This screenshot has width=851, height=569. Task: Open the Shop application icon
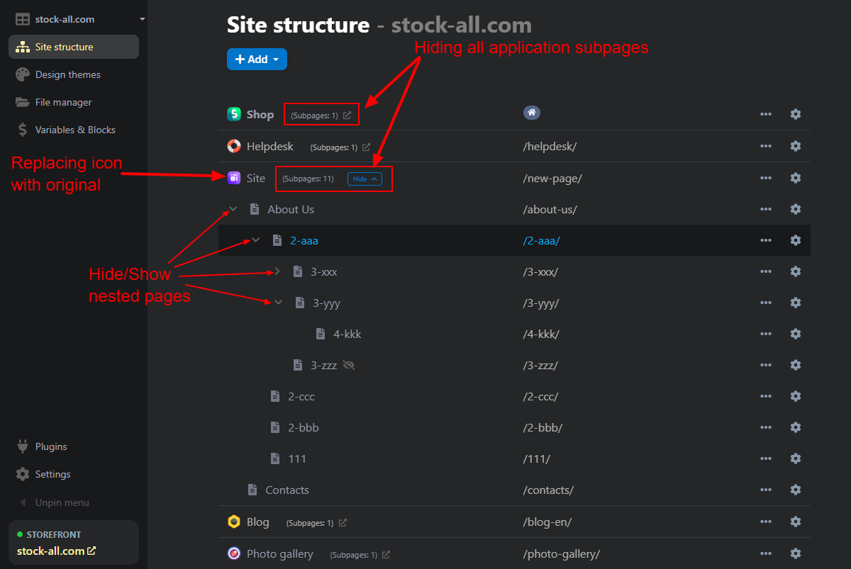click(234, 113)
